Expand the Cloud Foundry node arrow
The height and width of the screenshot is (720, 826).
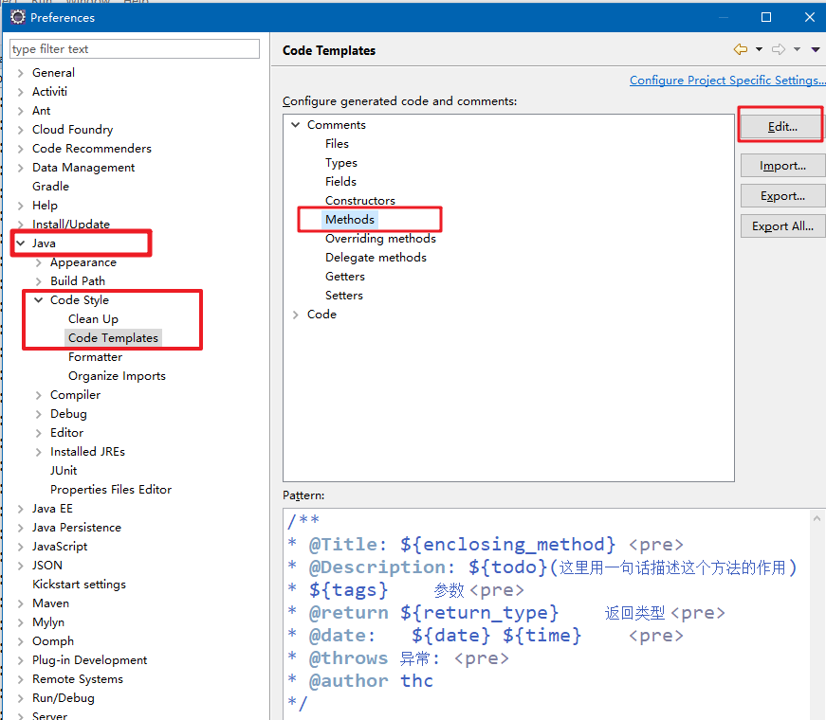tap(21, 130)
